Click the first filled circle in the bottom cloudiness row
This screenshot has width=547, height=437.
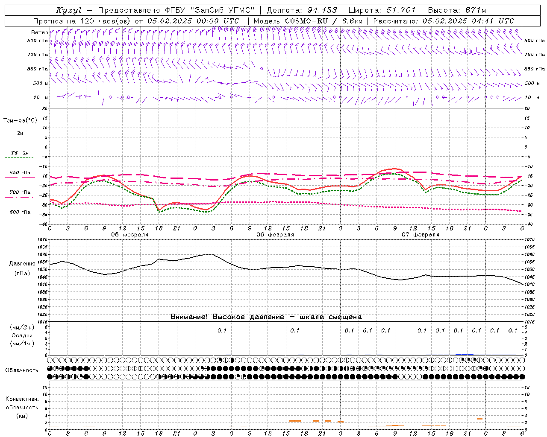[x=50, y=376]
